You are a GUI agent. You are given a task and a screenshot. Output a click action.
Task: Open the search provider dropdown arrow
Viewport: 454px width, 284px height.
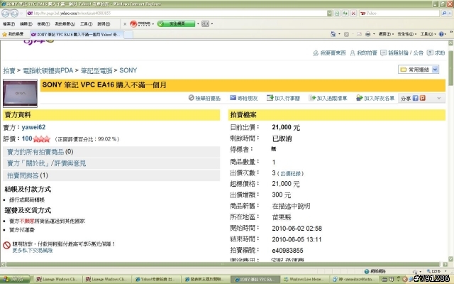pos(450,13)
